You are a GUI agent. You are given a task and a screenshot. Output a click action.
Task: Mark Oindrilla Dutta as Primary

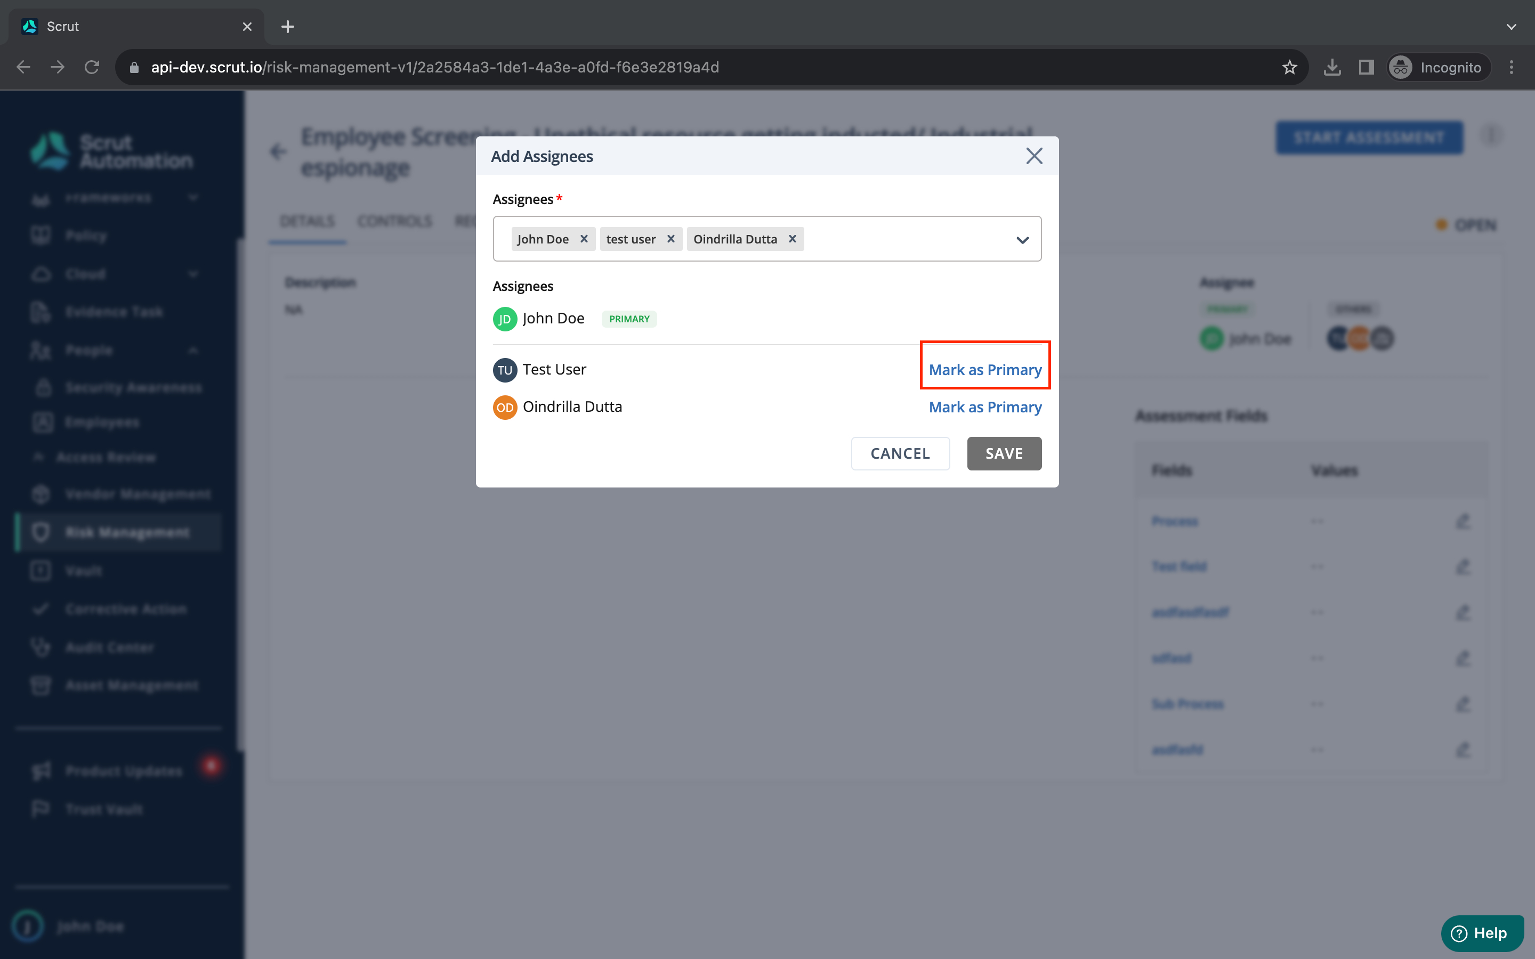pos(985,407)
